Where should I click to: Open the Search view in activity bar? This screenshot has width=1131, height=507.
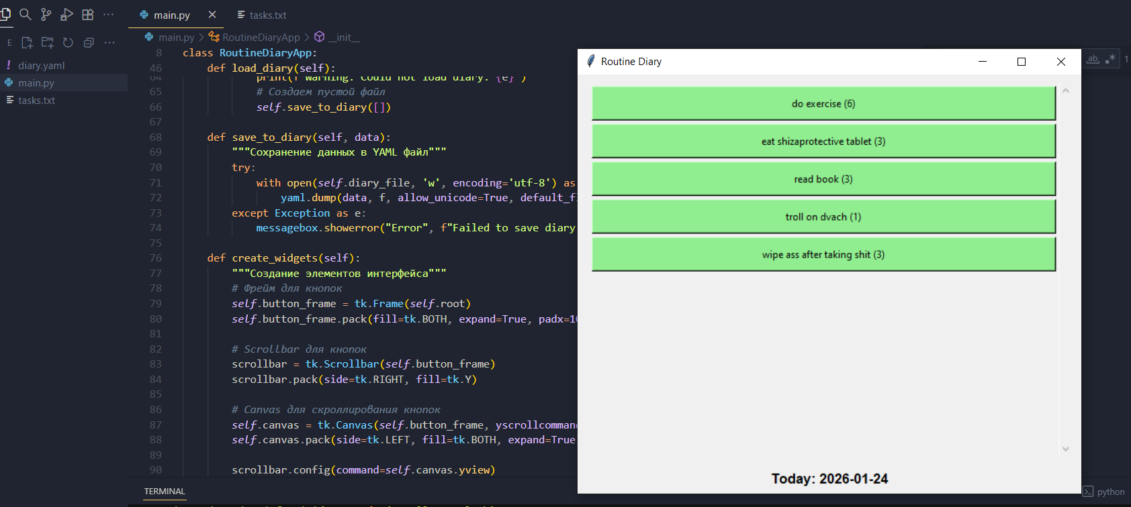point(26,14)
